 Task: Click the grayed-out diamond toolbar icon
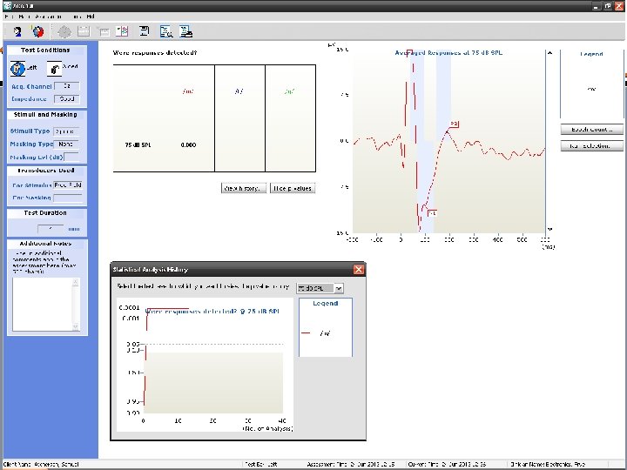pos(64,31)
